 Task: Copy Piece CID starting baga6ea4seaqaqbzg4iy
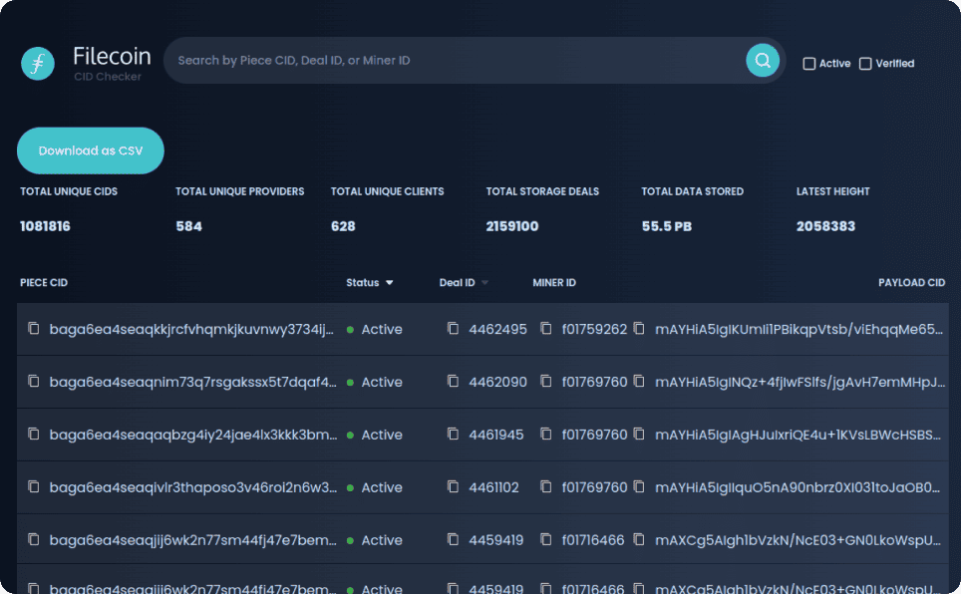click(34, 434)
